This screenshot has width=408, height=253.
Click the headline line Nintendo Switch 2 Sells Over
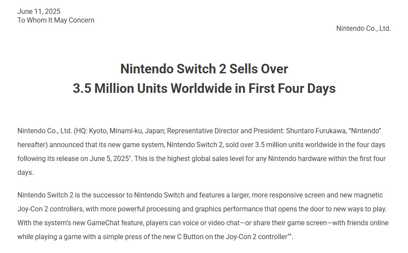coord(204,69)
